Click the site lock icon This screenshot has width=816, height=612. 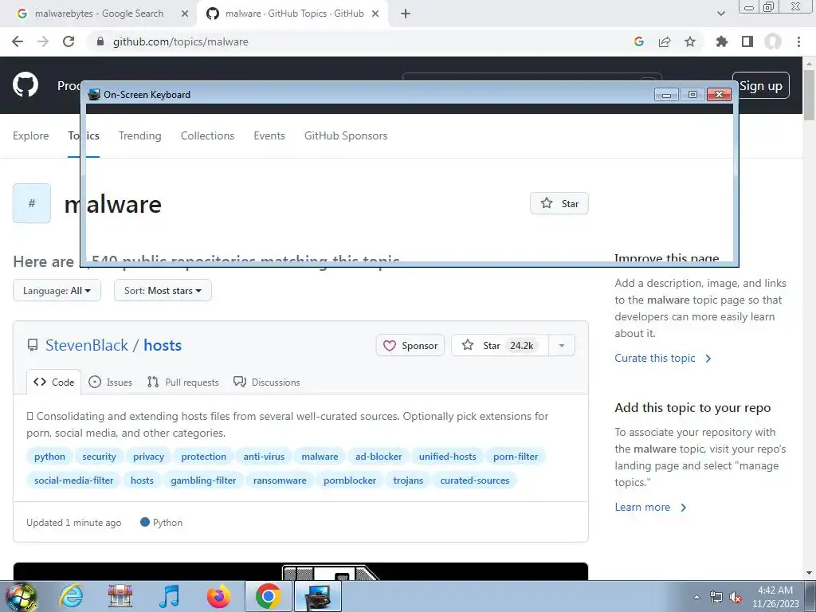[100, 41]
